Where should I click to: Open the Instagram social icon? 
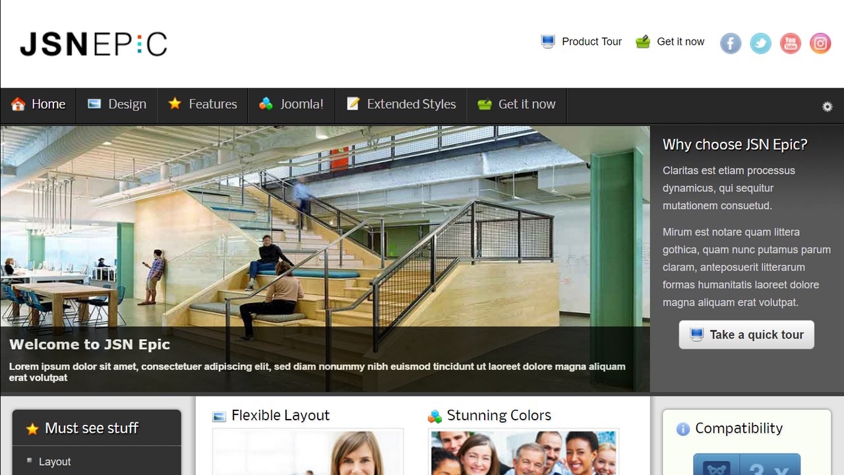[820, 44]
